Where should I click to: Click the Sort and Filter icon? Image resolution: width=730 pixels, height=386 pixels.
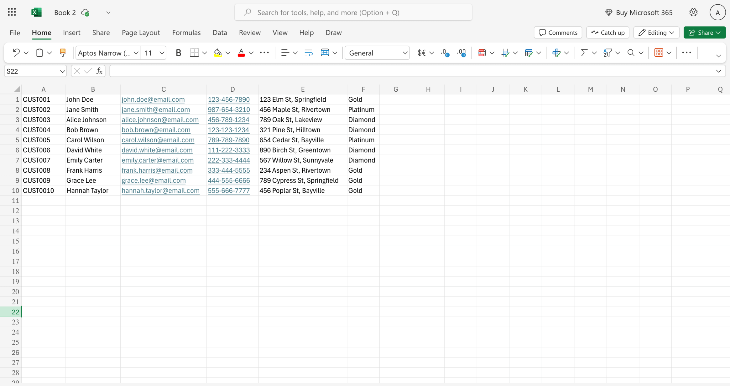[x=607, y=53]
